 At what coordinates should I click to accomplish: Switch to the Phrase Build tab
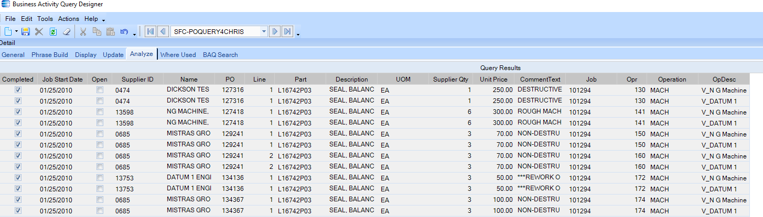click(50, 54)
